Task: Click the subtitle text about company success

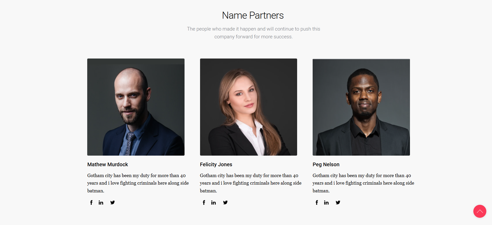Action: point(254,33)
